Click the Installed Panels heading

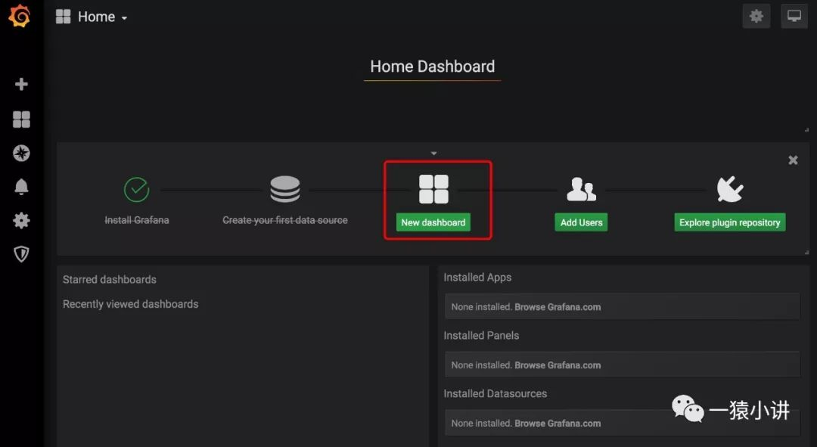481,336
